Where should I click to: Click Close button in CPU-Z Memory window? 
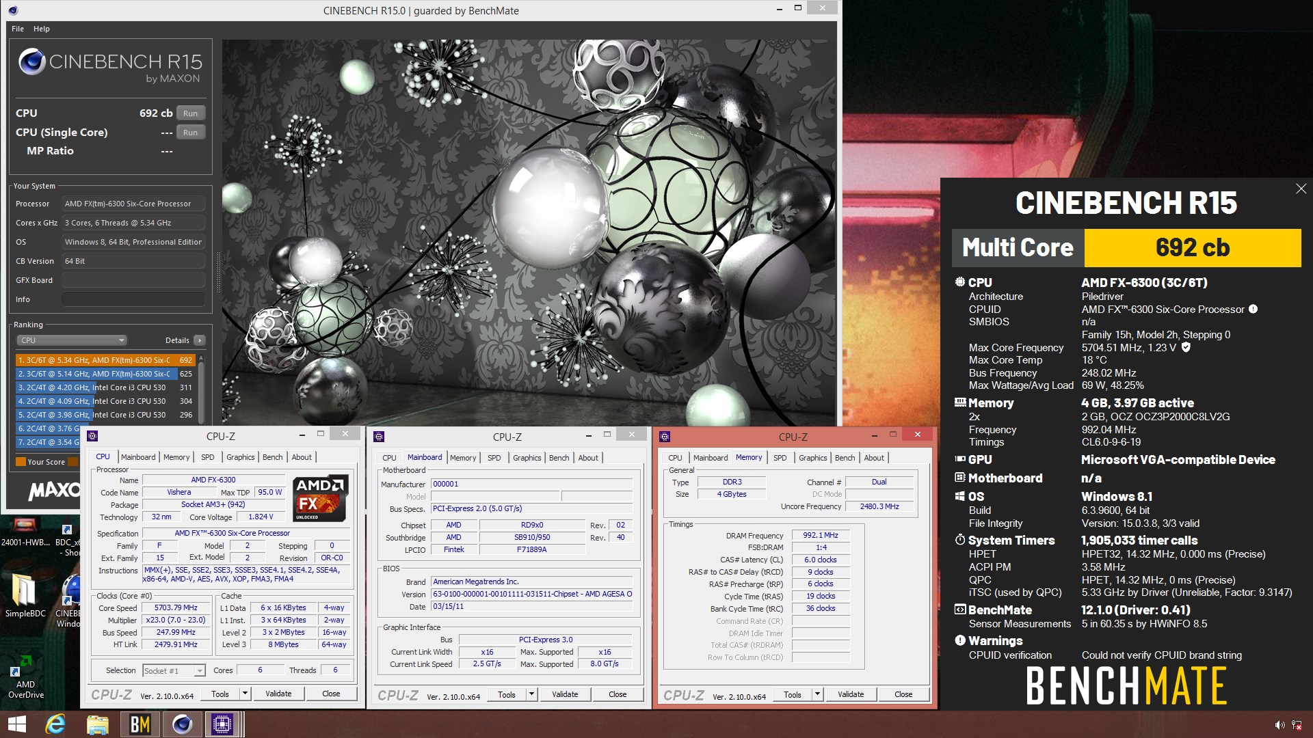pos(903,694)
